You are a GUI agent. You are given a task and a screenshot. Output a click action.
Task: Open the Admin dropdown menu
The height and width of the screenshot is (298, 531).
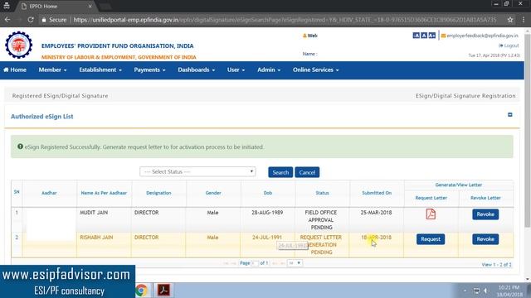pyautogui.click(x=269, y=70)
